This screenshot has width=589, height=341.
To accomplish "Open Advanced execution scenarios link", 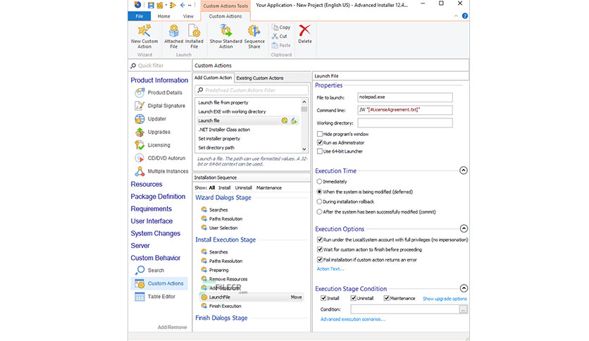I will point(353,319).
